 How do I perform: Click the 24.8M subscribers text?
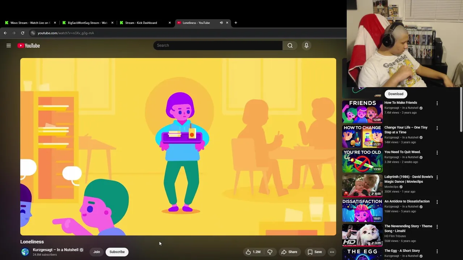(45, 255)
